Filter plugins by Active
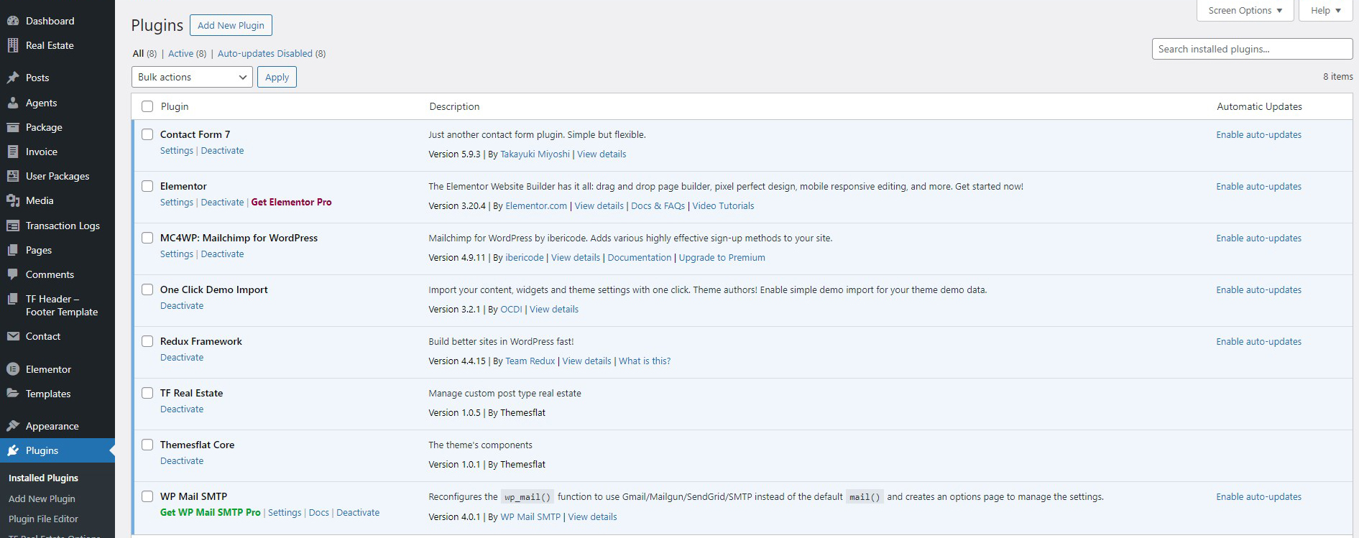This screenshot has width=1359, height=538. pos(180,53)
